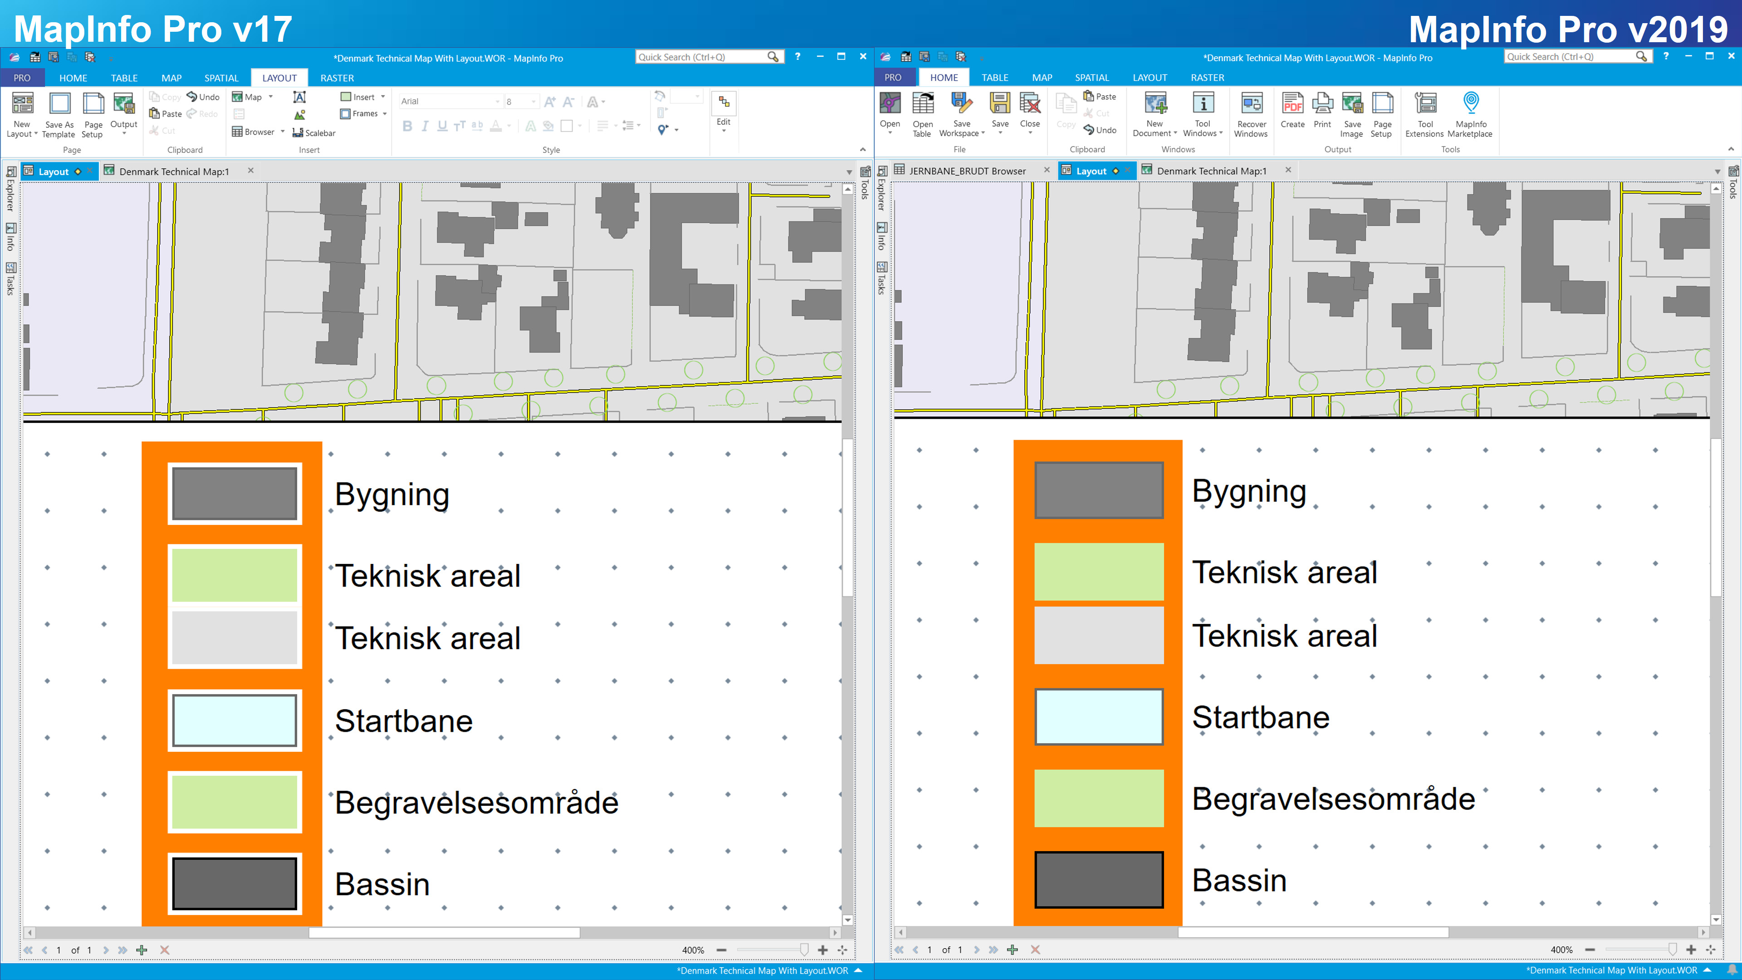Switch to SPATIAL tab in left window
This screenshot has height=980, width=1742.
(221, 78)
